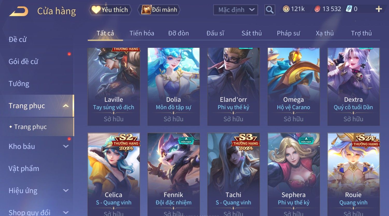389x216 pixels.
Task: Open Đổi mảnh chest exchange
Action: click(159, 10)
